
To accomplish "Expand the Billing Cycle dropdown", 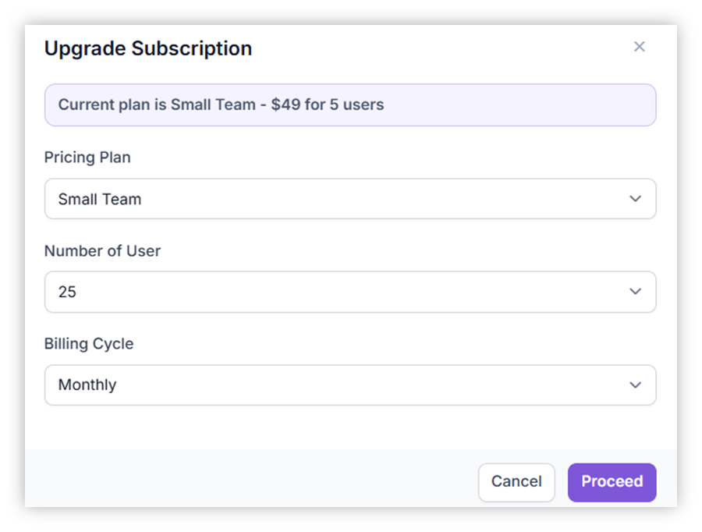I will [349, 385].
